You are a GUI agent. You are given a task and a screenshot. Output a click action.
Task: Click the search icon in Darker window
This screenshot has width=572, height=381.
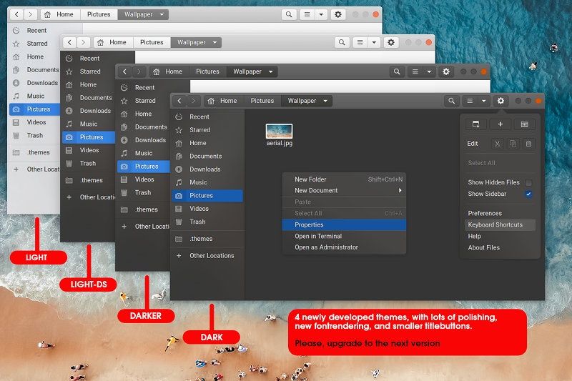(397, 71)
